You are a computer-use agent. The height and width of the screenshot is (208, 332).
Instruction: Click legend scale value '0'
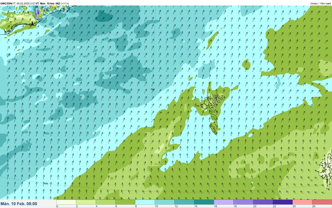point(57,206)
